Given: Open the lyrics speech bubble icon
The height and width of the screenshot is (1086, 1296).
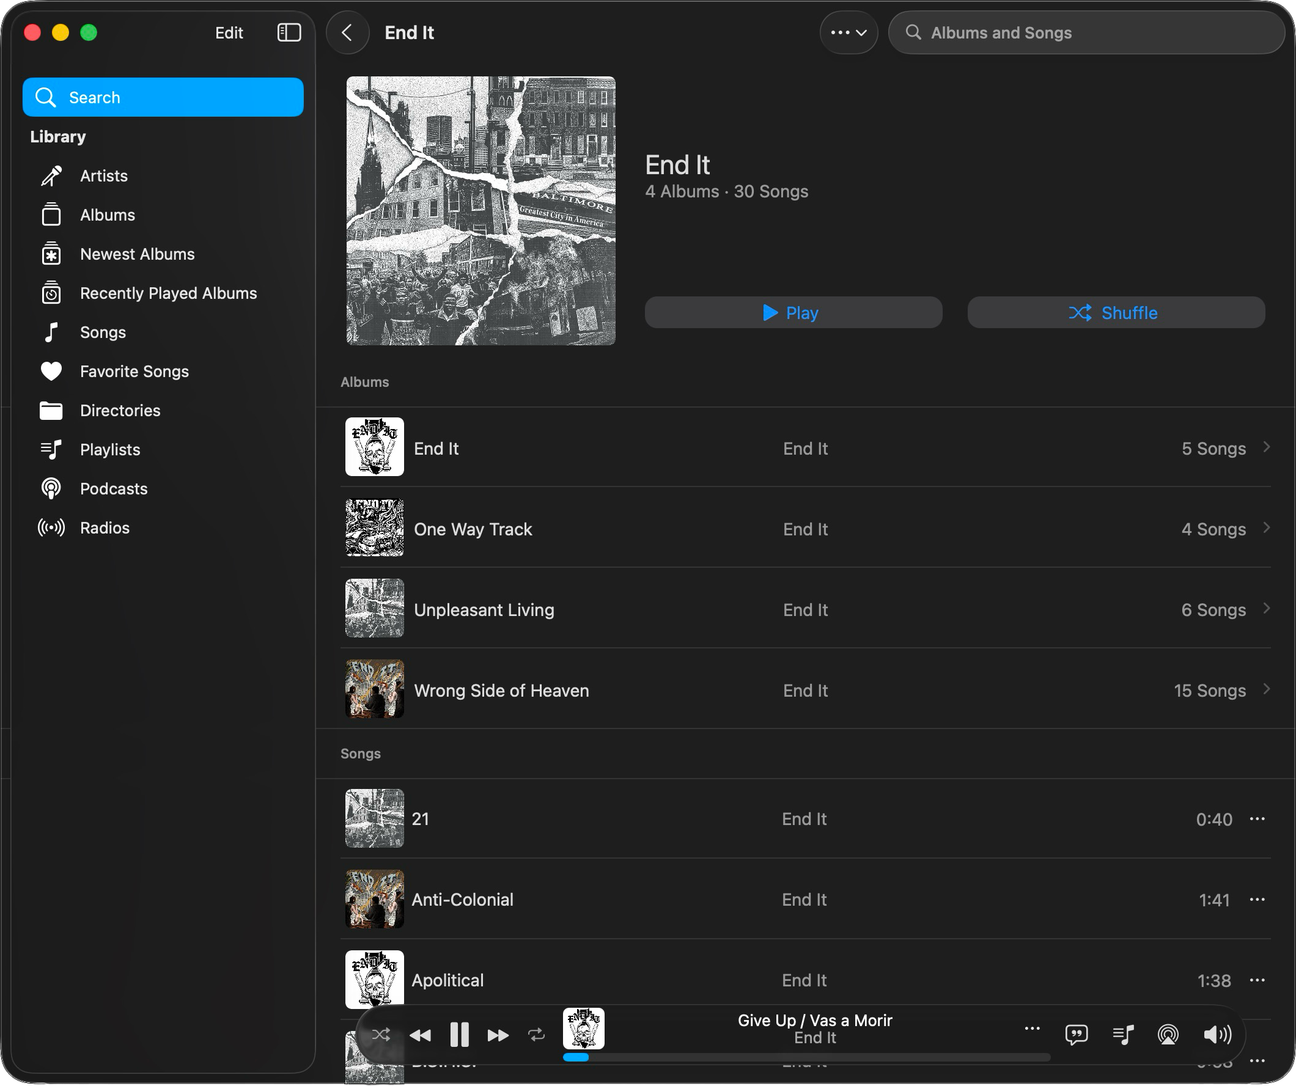Looking at the screenshot, I should pos(1077,1035).
